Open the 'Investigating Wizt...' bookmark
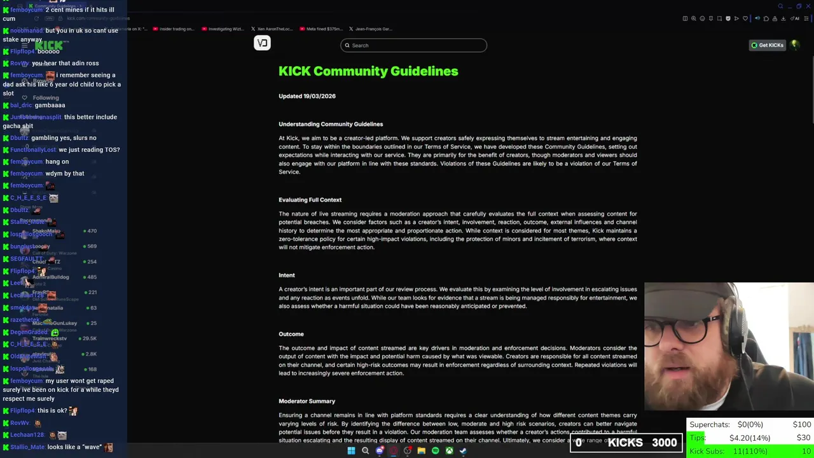 pyautogui.click(x=222, y=29)
